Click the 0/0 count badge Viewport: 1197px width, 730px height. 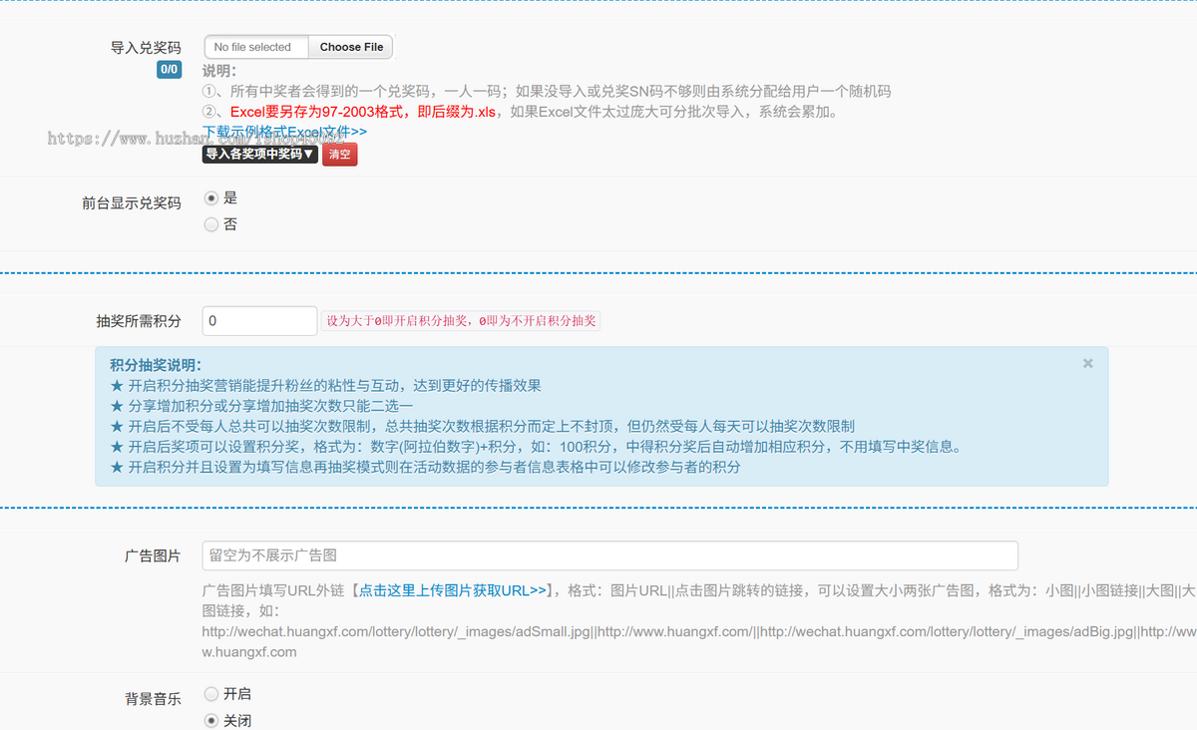[170, 70]
